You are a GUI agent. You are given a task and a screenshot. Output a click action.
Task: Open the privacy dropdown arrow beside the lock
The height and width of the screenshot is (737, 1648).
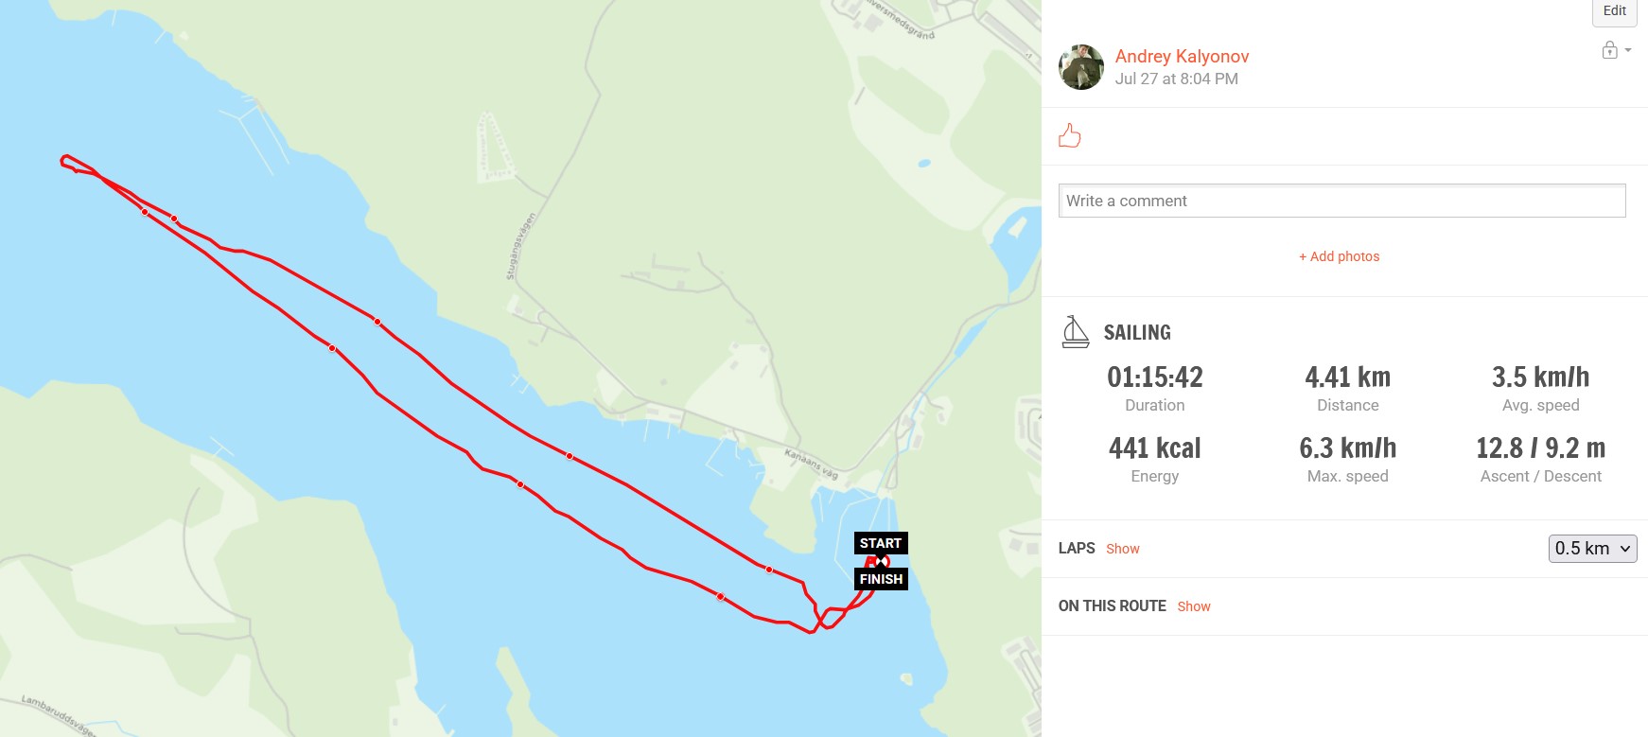(1628, 50)
